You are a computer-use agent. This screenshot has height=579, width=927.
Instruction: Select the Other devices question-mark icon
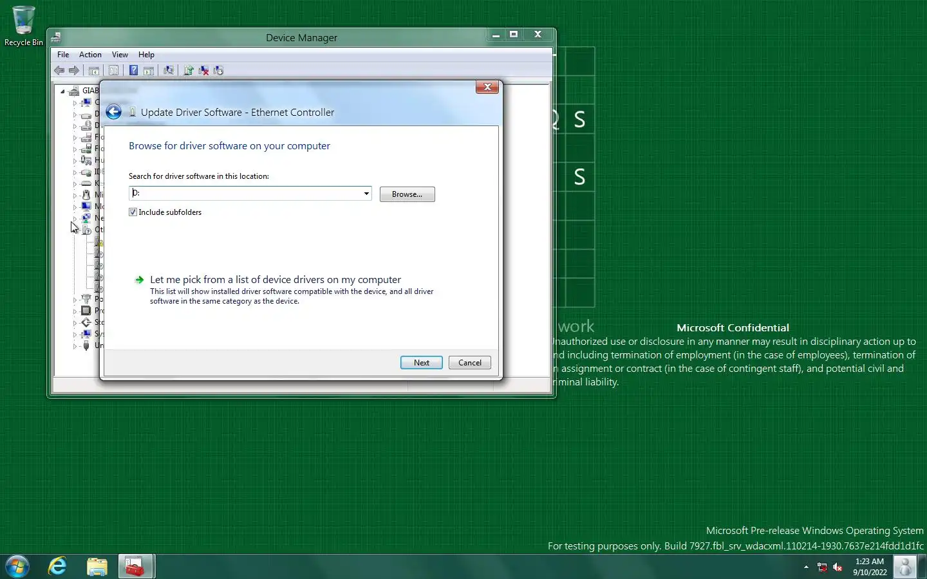click(86, 230)
